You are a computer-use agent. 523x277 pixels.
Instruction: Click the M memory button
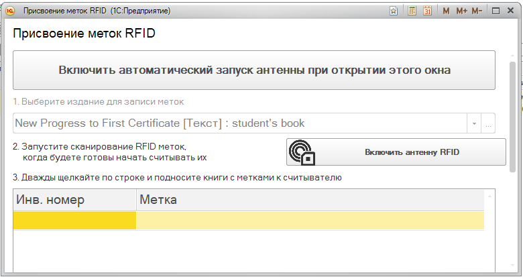(x=447, y=11)
